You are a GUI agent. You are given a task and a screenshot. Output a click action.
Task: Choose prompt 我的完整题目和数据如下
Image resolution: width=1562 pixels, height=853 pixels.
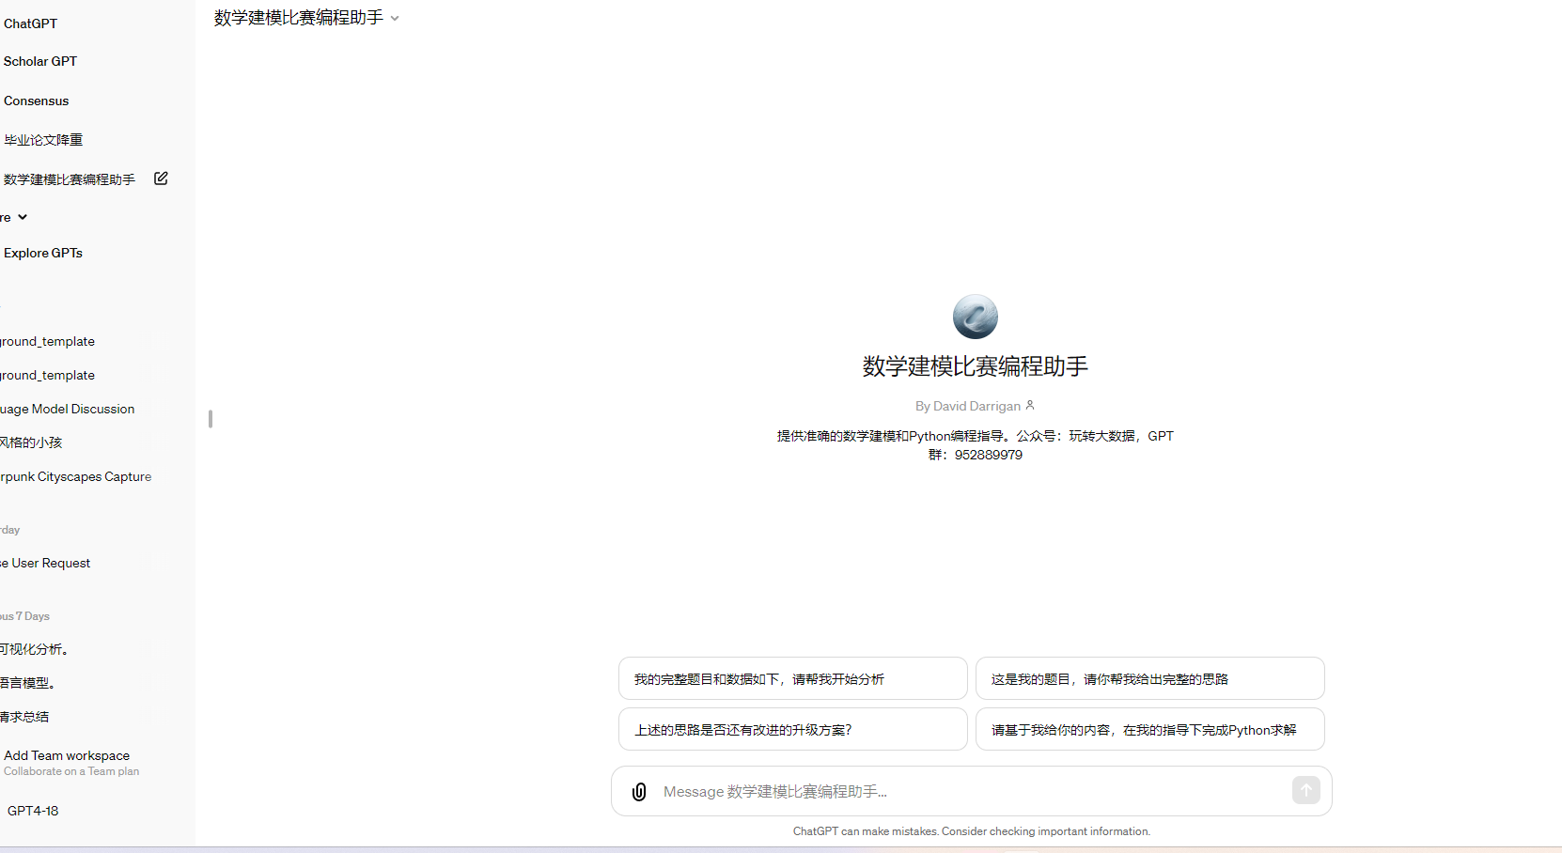pyautogui.click(x=792, y=678)
